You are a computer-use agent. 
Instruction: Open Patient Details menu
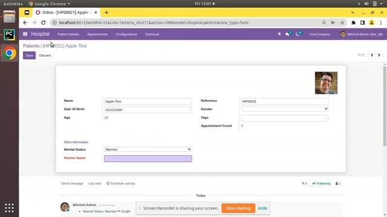click(68, 34)
